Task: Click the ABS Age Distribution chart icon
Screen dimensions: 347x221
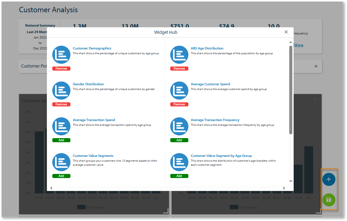Action: tap(179, 55)
